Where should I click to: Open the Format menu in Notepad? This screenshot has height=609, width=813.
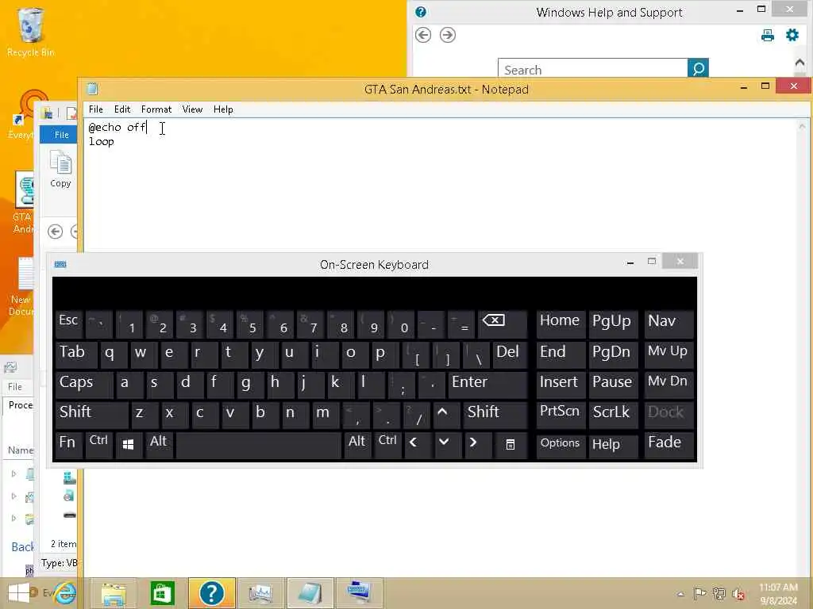click(x=156, y=109)
